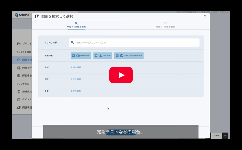This screenshot has width=242, height=150.
Task: Close the 問題を検索して選択 dialog
Action: tap(205, 17)
